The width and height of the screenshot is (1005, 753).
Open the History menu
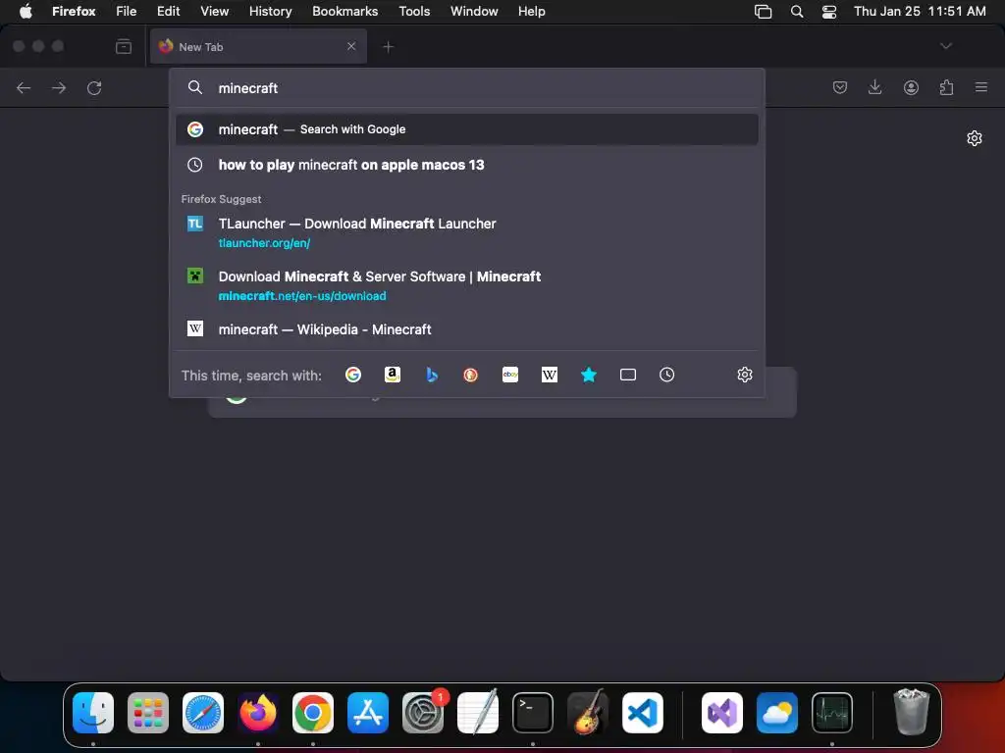[x=270, y=11]
